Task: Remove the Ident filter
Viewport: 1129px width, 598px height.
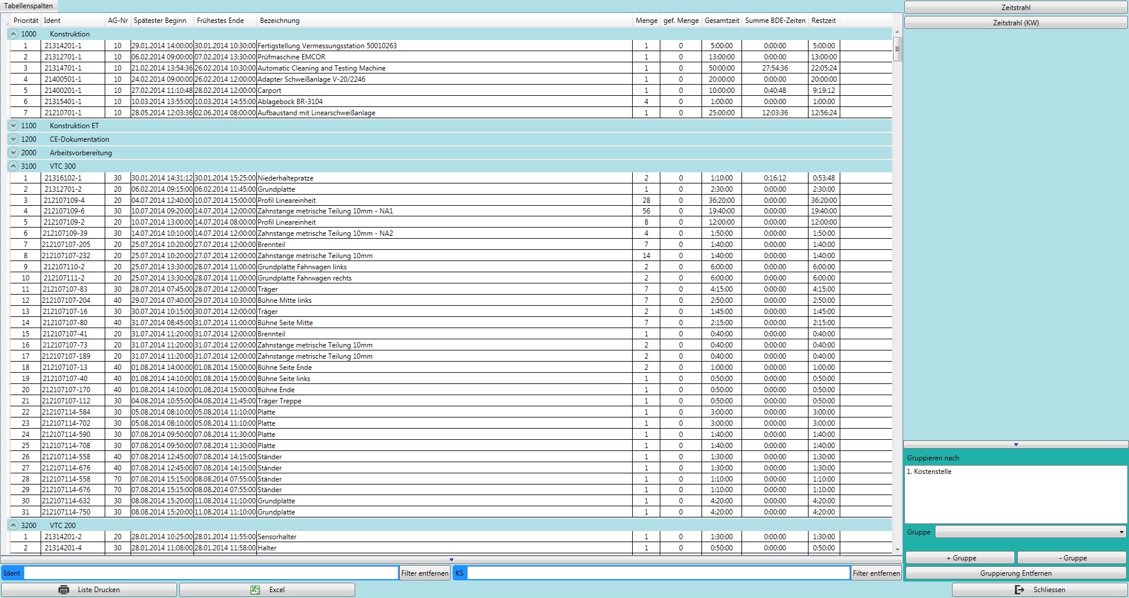Action: click(425, 573)
